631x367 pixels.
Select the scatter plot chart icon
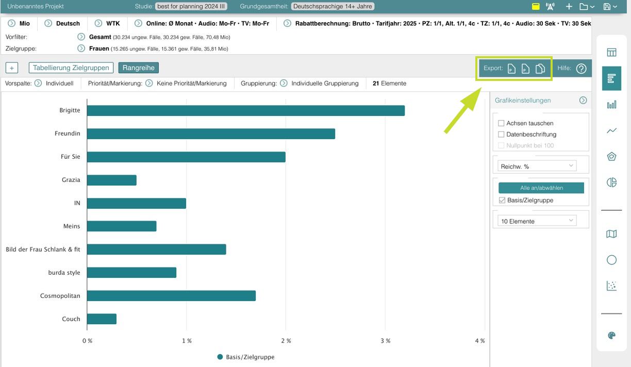[x=611, y=286]
